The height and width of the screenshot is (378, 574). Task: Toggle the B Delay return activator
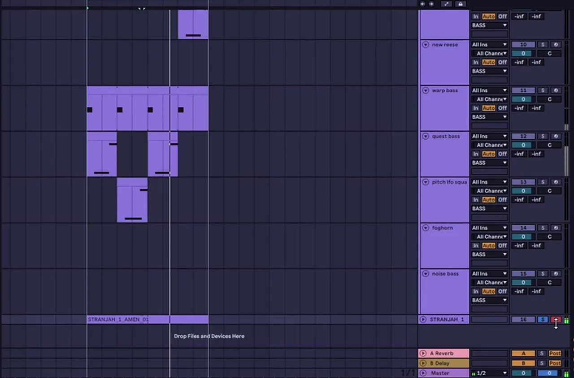point(523,363)
